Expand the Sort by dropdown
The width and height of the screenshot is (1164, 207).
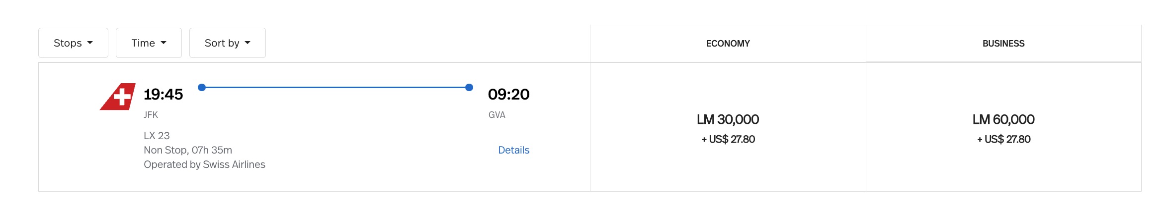[x=227, y=43]
